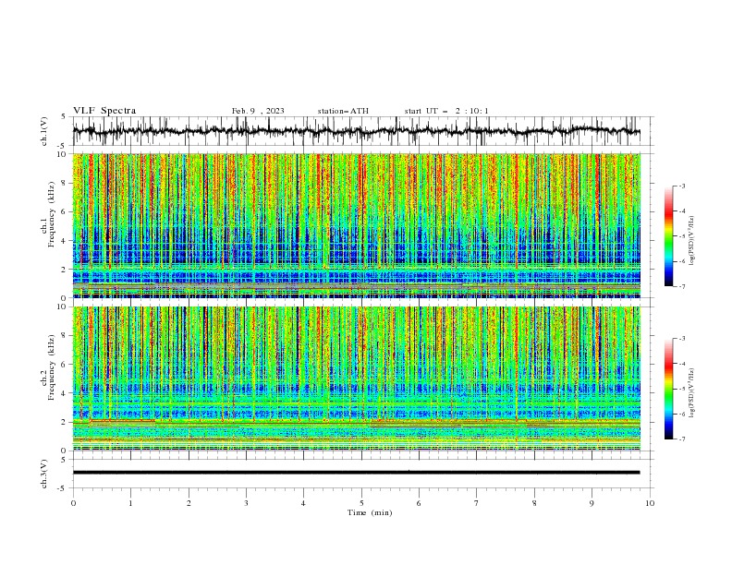The width and height of the screenshot is (732, 565).
Task: Click time axis tick label "9"
Action: [592, 503]
